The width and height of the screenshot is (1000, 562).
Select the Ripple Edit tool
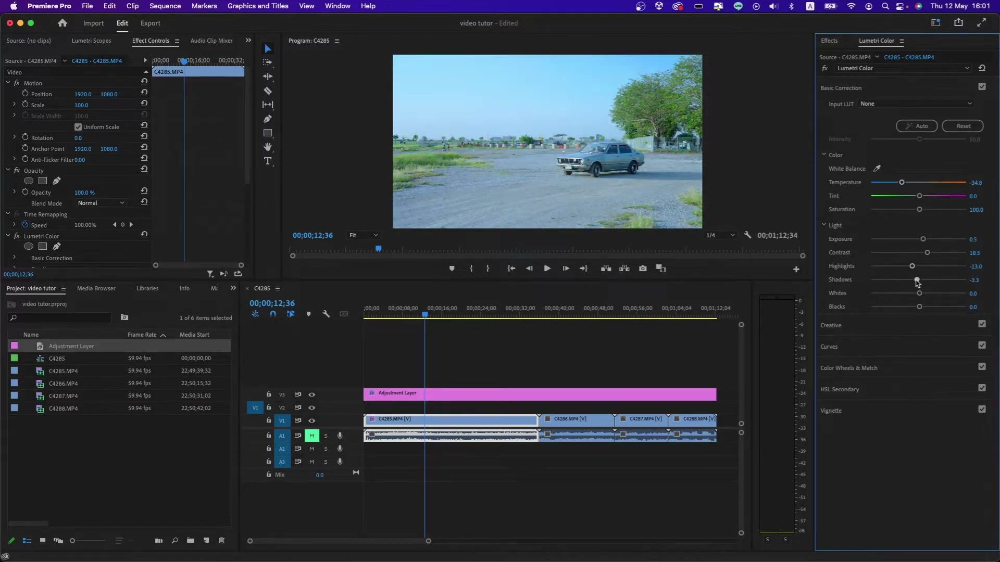click(268, 76)
